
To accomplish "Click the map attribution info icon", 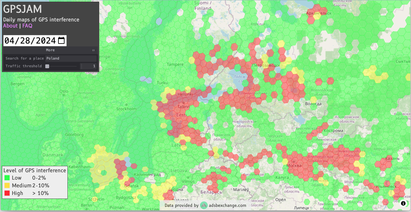I will click(403, 203).
